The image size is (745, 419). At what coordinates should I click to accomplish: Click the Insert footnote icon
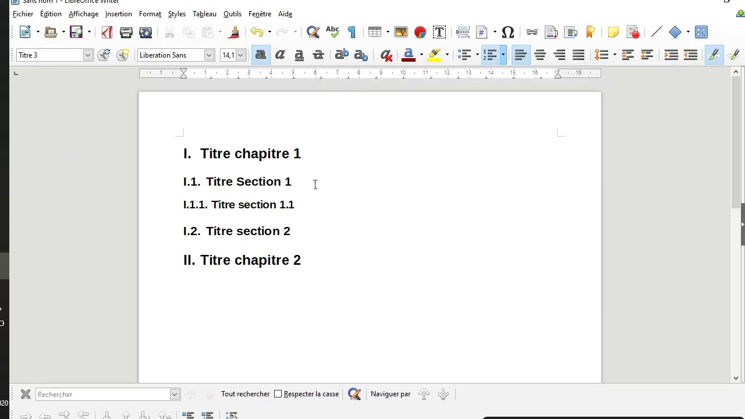551,33
